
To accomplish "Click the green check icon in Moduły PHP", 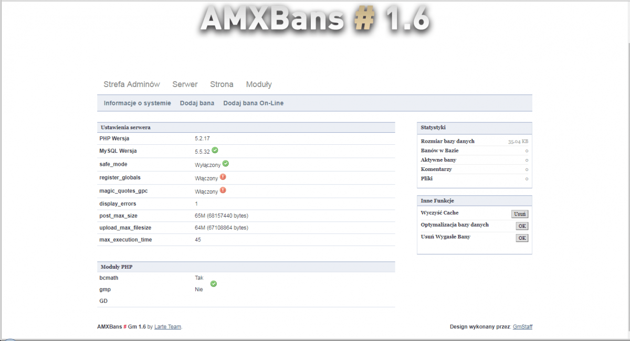I will tap(214, 284).
